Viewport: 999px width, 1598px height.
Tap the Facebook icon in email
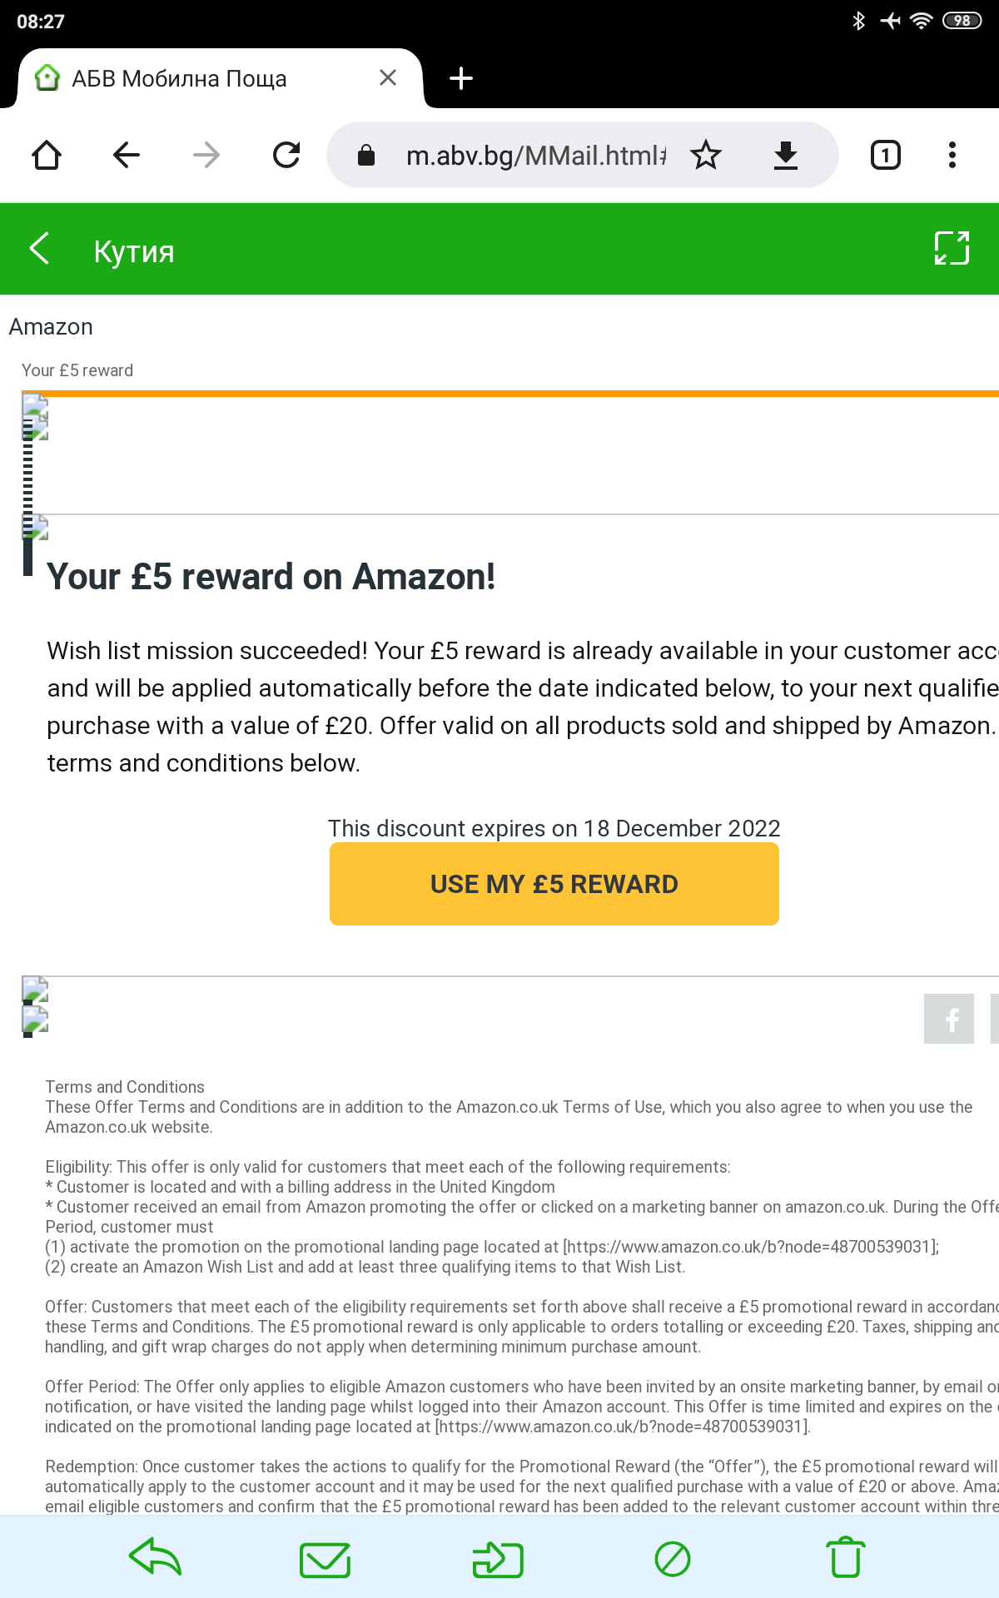click(948, 1018)
